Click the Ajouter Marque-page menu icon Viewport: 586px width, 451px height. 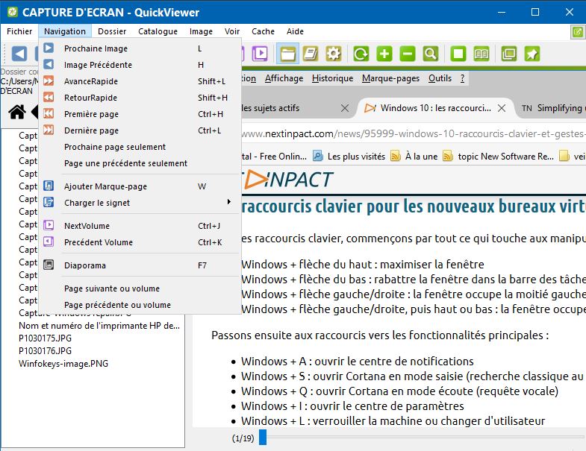[49, 186]
